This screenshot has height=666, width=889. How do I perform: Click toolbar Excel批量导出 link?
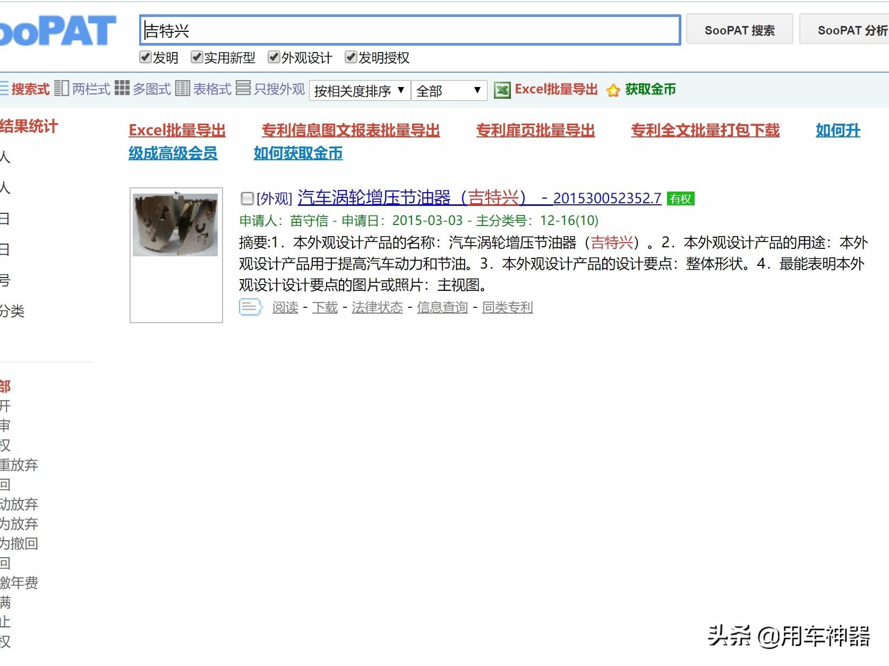[x=556, y=89]
